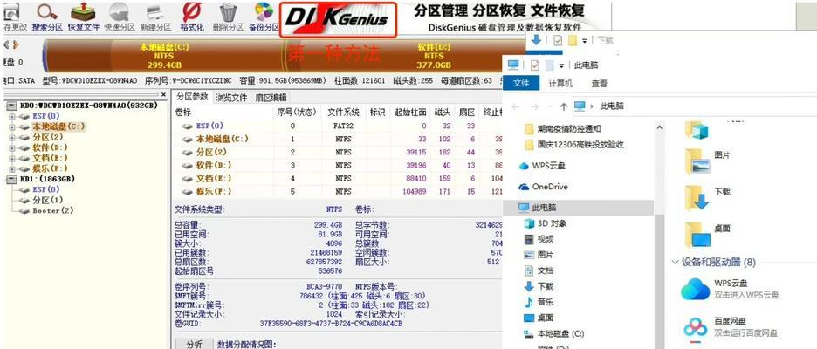Open the 计算机 ribbon tab in Explorer
Screen dimensions: 817x349
(x=560, y=84)
